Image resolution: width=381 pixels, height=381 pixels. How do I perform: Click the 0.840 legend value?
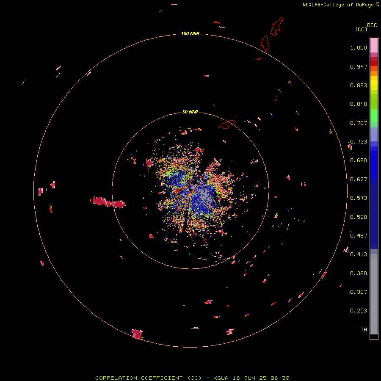click(x=359, y=104)
